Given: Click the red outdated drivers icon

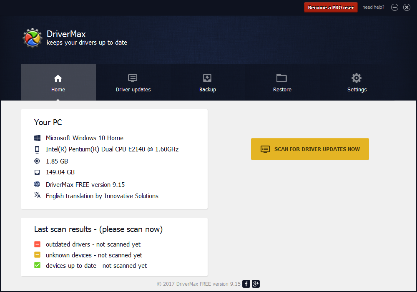Looking at the screenshot, I should click(x=37, y=244).
